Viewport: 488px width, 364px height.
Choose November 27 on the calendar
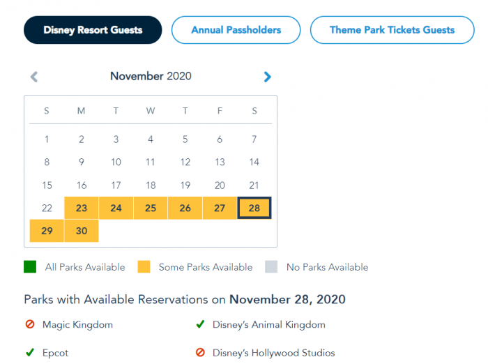[x=220, y=208]
